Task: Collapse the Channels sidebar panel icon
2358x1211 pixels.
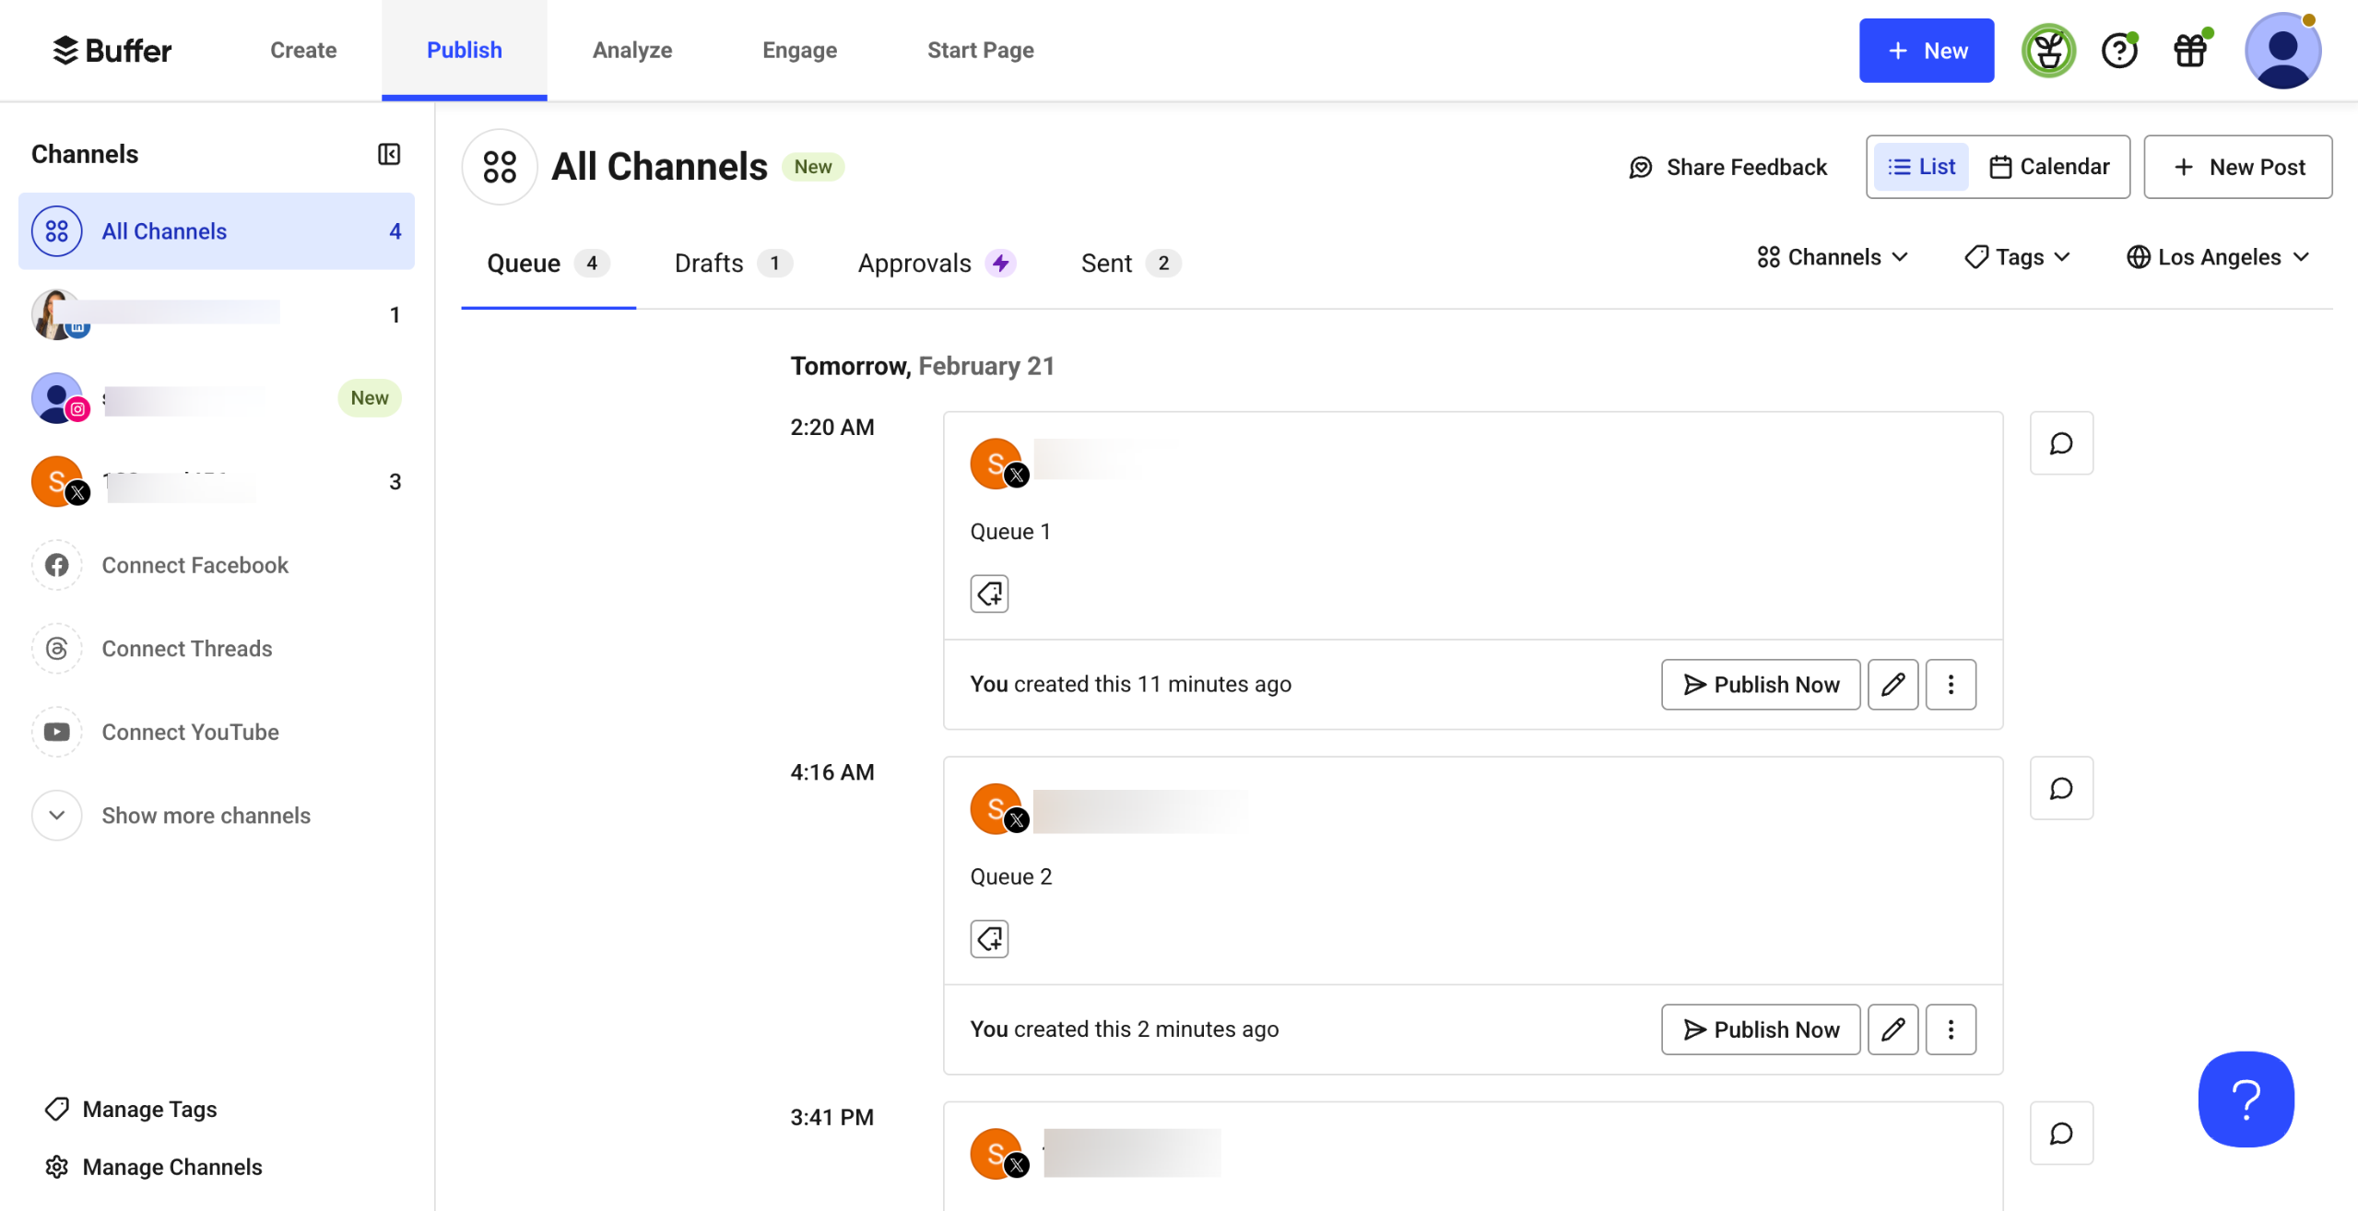Action: (389, 154)
